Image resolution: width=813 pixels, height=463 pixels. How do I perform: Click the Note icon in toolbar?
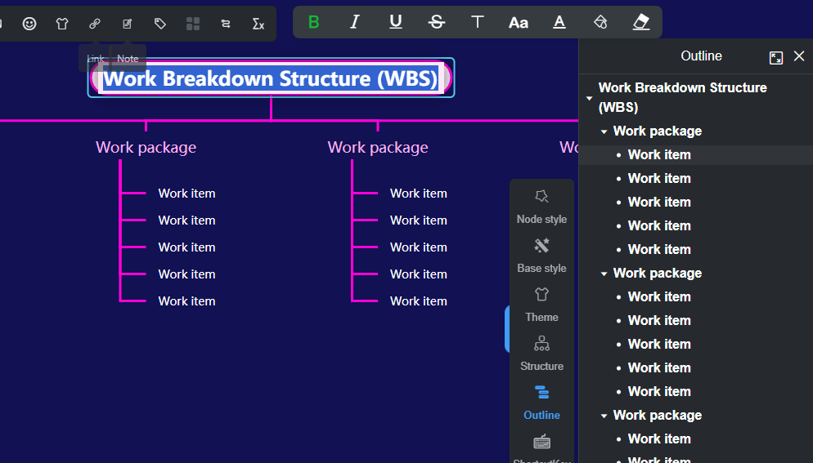tap(128, 24)
